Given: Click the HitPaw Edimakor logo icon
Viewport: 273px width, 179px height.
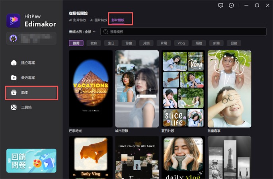Looking at the screenshot, I should [14, 21].
